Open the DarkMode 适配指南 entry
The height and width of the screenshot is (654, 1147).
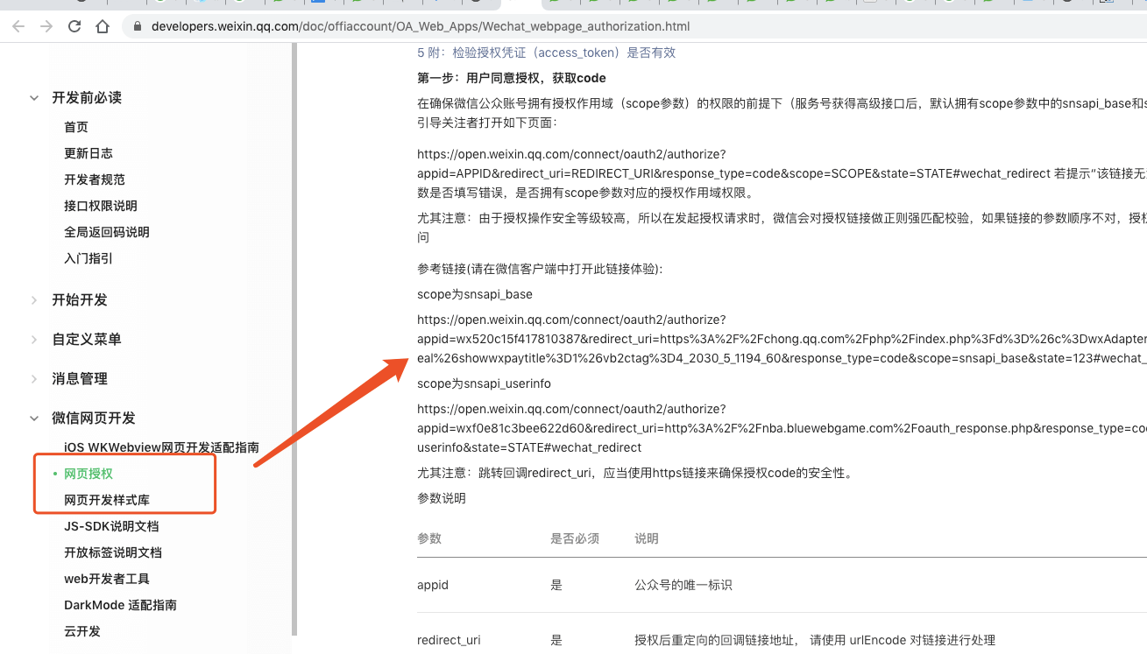click(120, 605)
